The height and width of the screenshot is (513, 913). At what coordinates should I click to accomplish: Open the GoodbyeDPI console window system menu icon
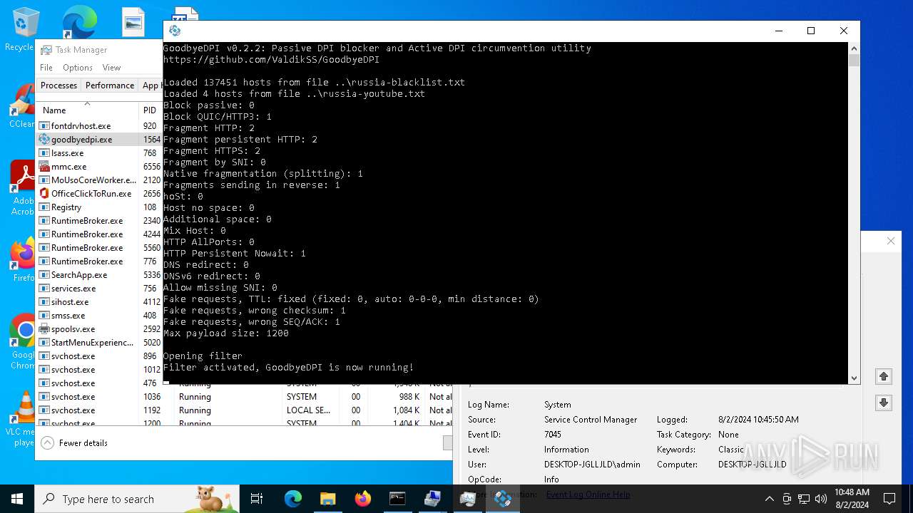click(175, 31)
